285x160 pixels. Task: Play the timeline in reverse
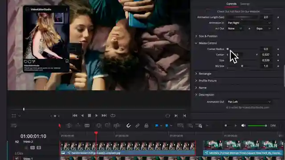[82, 116]
